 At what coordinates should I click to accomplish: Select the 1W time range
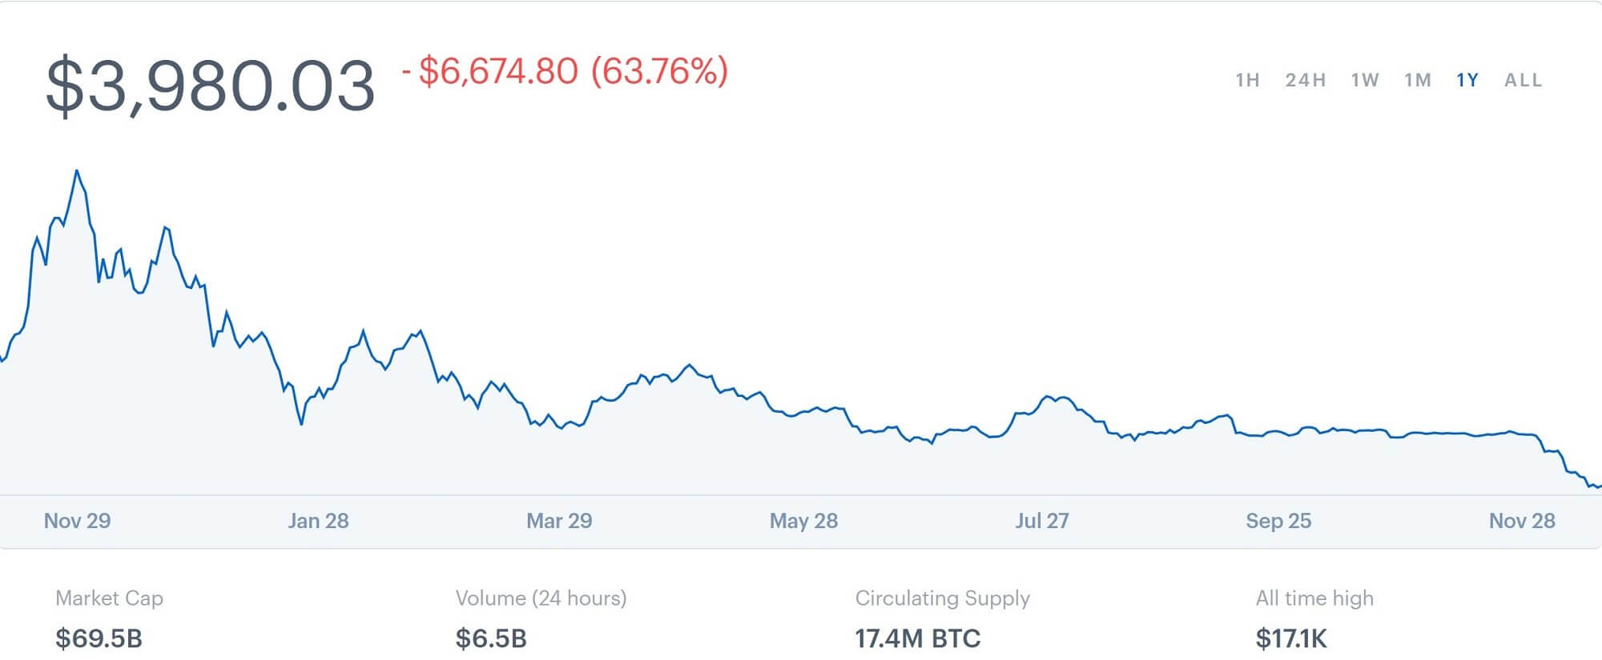(x=1366, y=80)
